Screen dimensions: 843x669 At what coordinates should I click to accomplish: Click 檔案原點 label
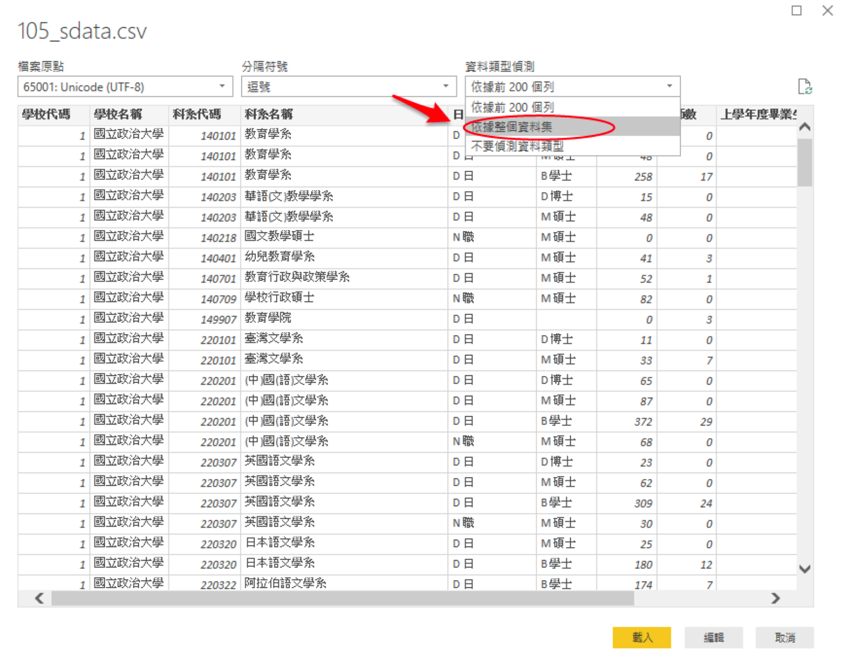pos(41,66)
